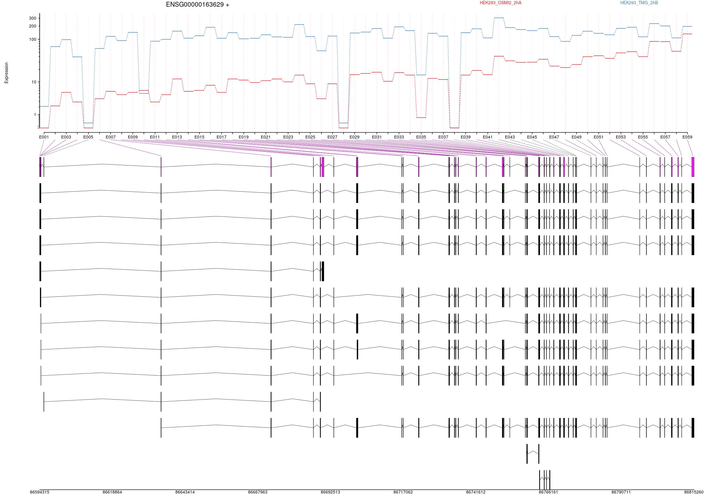Image resolution: width=727 pixels, height=499 pixels.
Task: Click the blue line's highest plateau above E041
Action: [499, 18]
